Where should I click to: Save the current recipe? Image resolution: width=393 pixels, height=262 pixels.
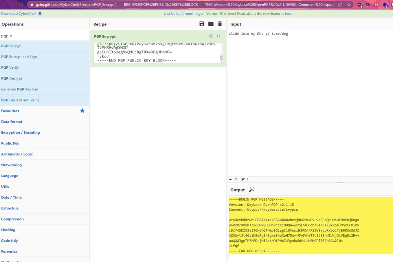[x=202, y=24]
